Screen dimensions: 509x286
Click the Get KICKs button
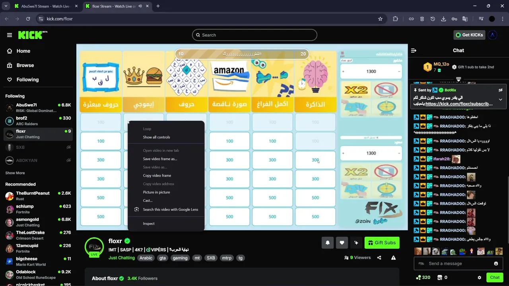[x=469, y=35]
